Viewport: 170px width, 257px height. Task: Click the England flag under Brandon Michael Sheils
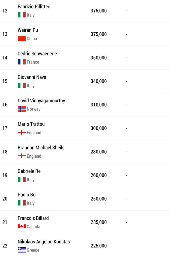[22, 156]
